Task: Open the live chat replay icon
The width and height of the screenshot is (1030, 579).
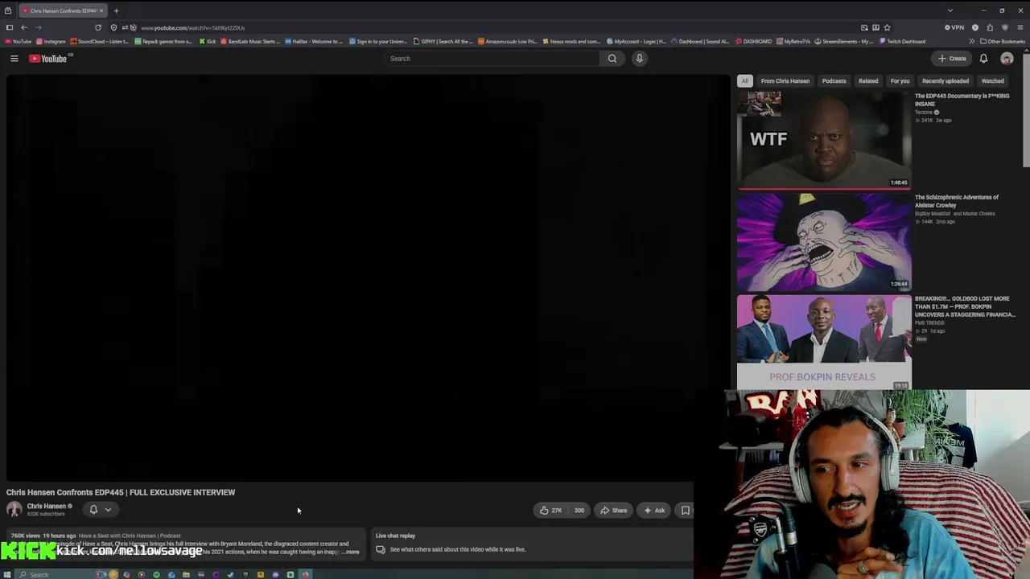Action: pos(381,549)
